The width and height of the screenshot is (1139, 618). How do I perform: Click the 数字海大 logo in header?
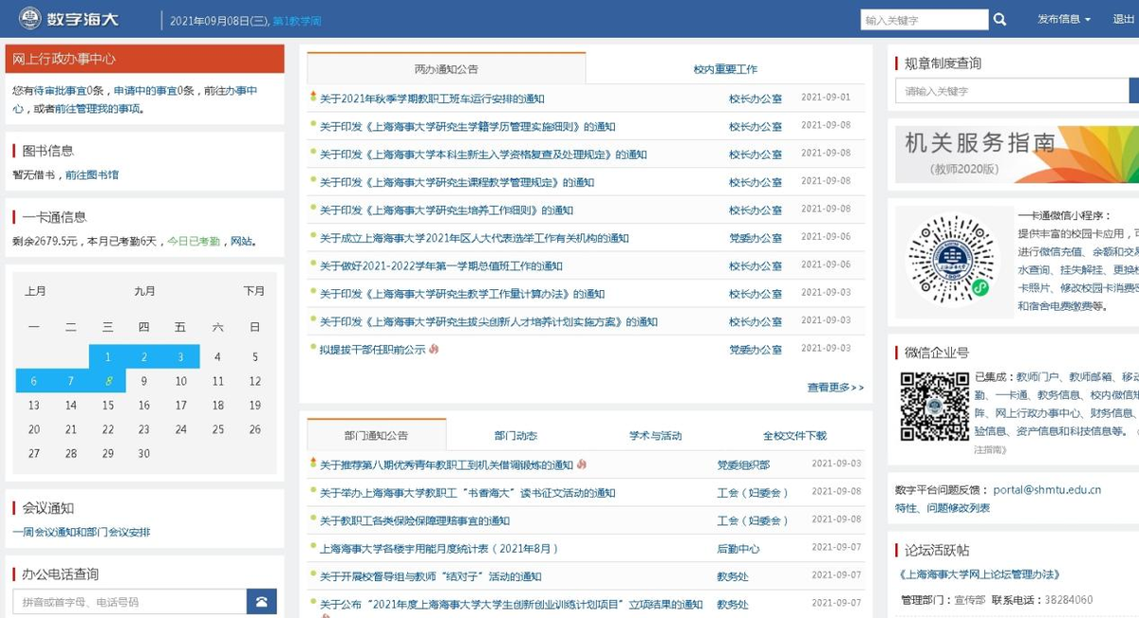68,19
